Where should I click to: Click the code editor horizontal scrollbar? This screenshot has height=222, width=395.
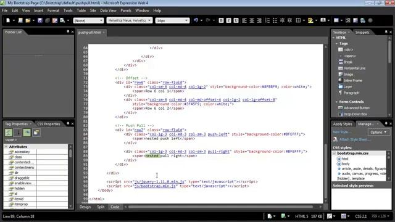tap(220, 207)
